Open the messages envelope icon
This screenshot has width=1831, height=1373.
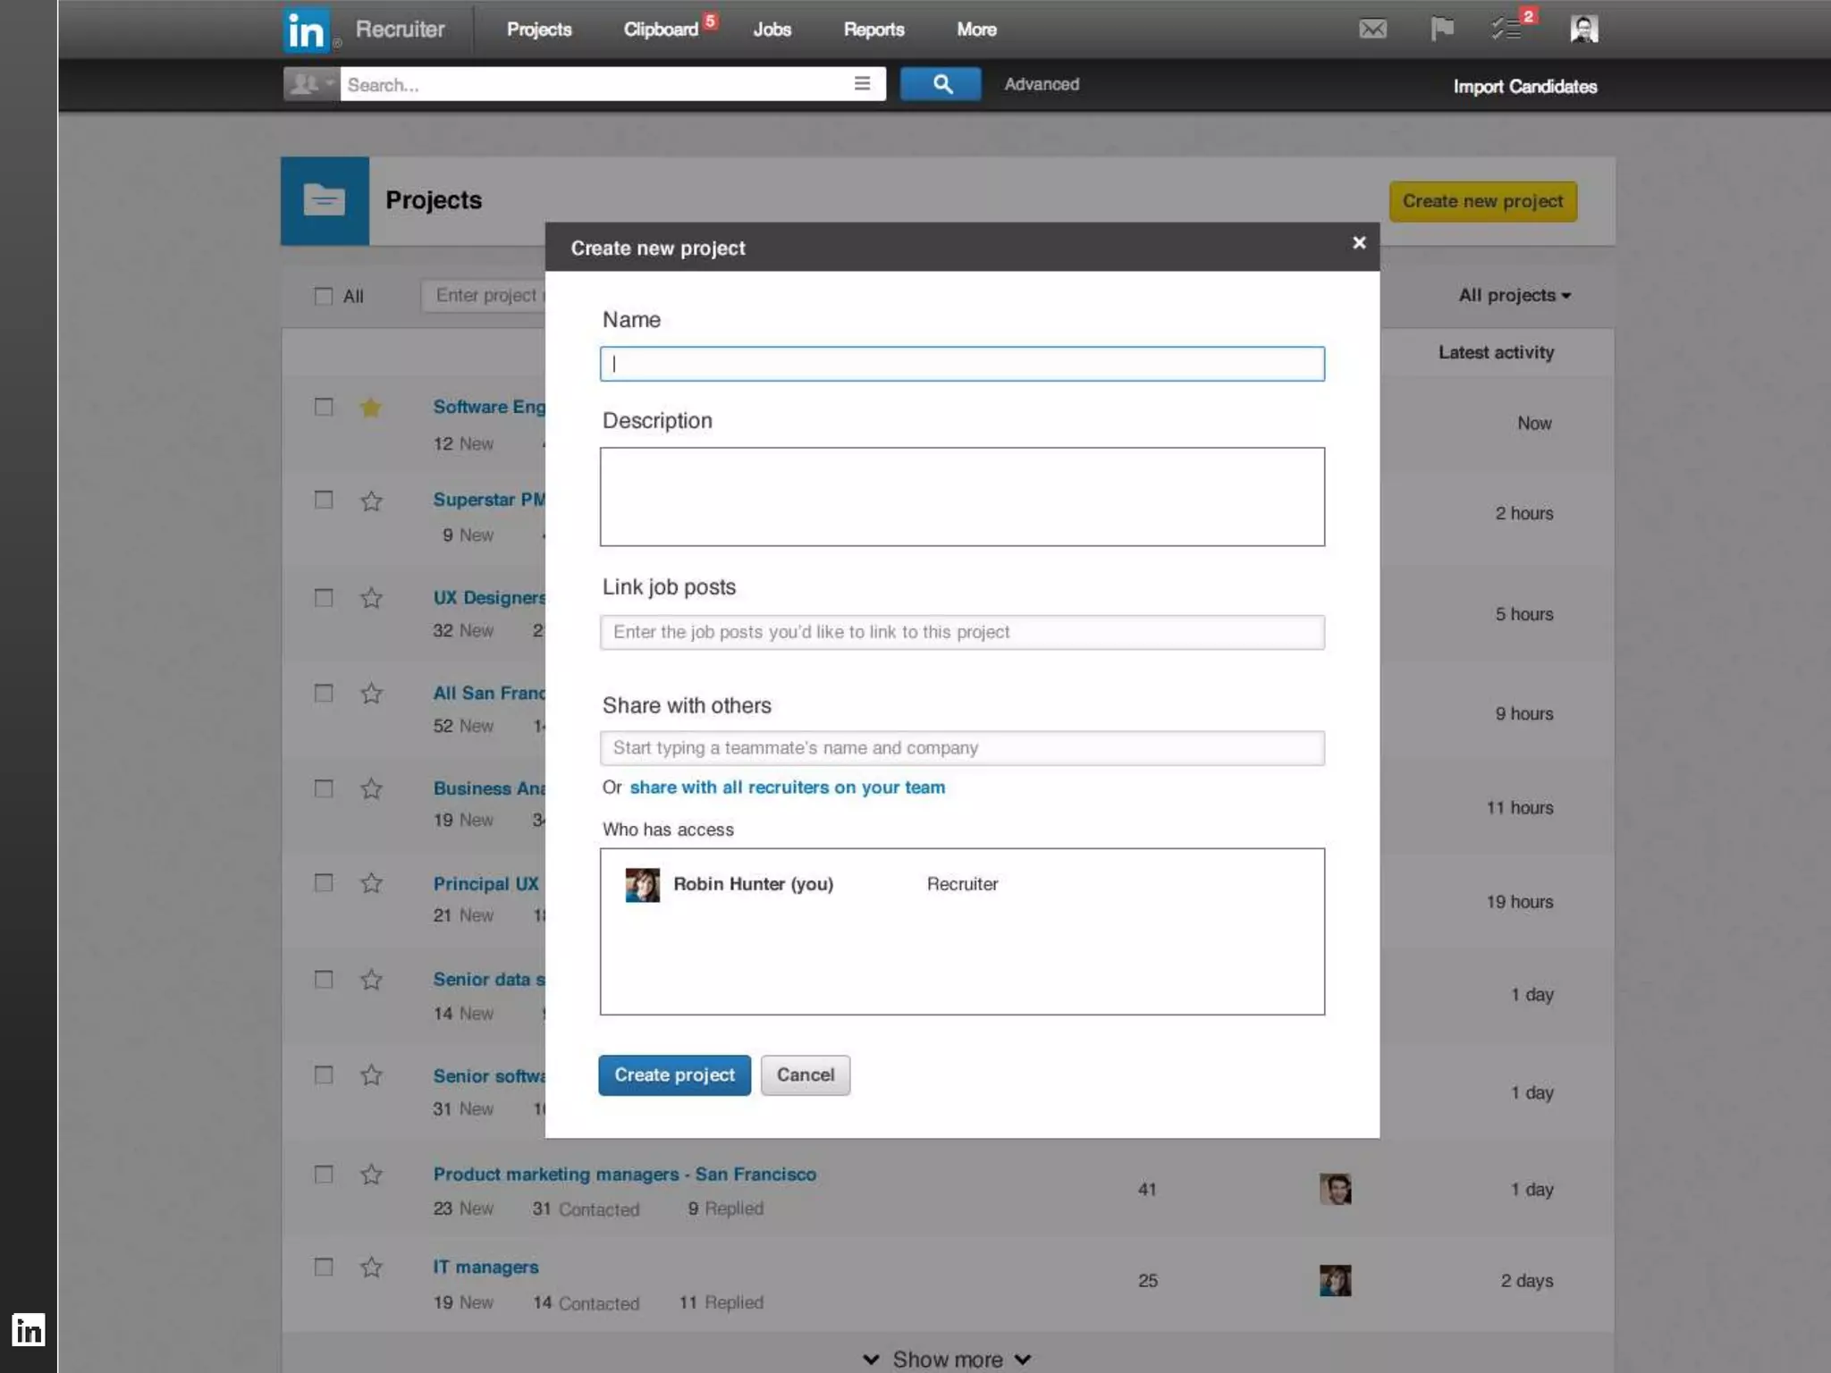tap(1372, 29)
